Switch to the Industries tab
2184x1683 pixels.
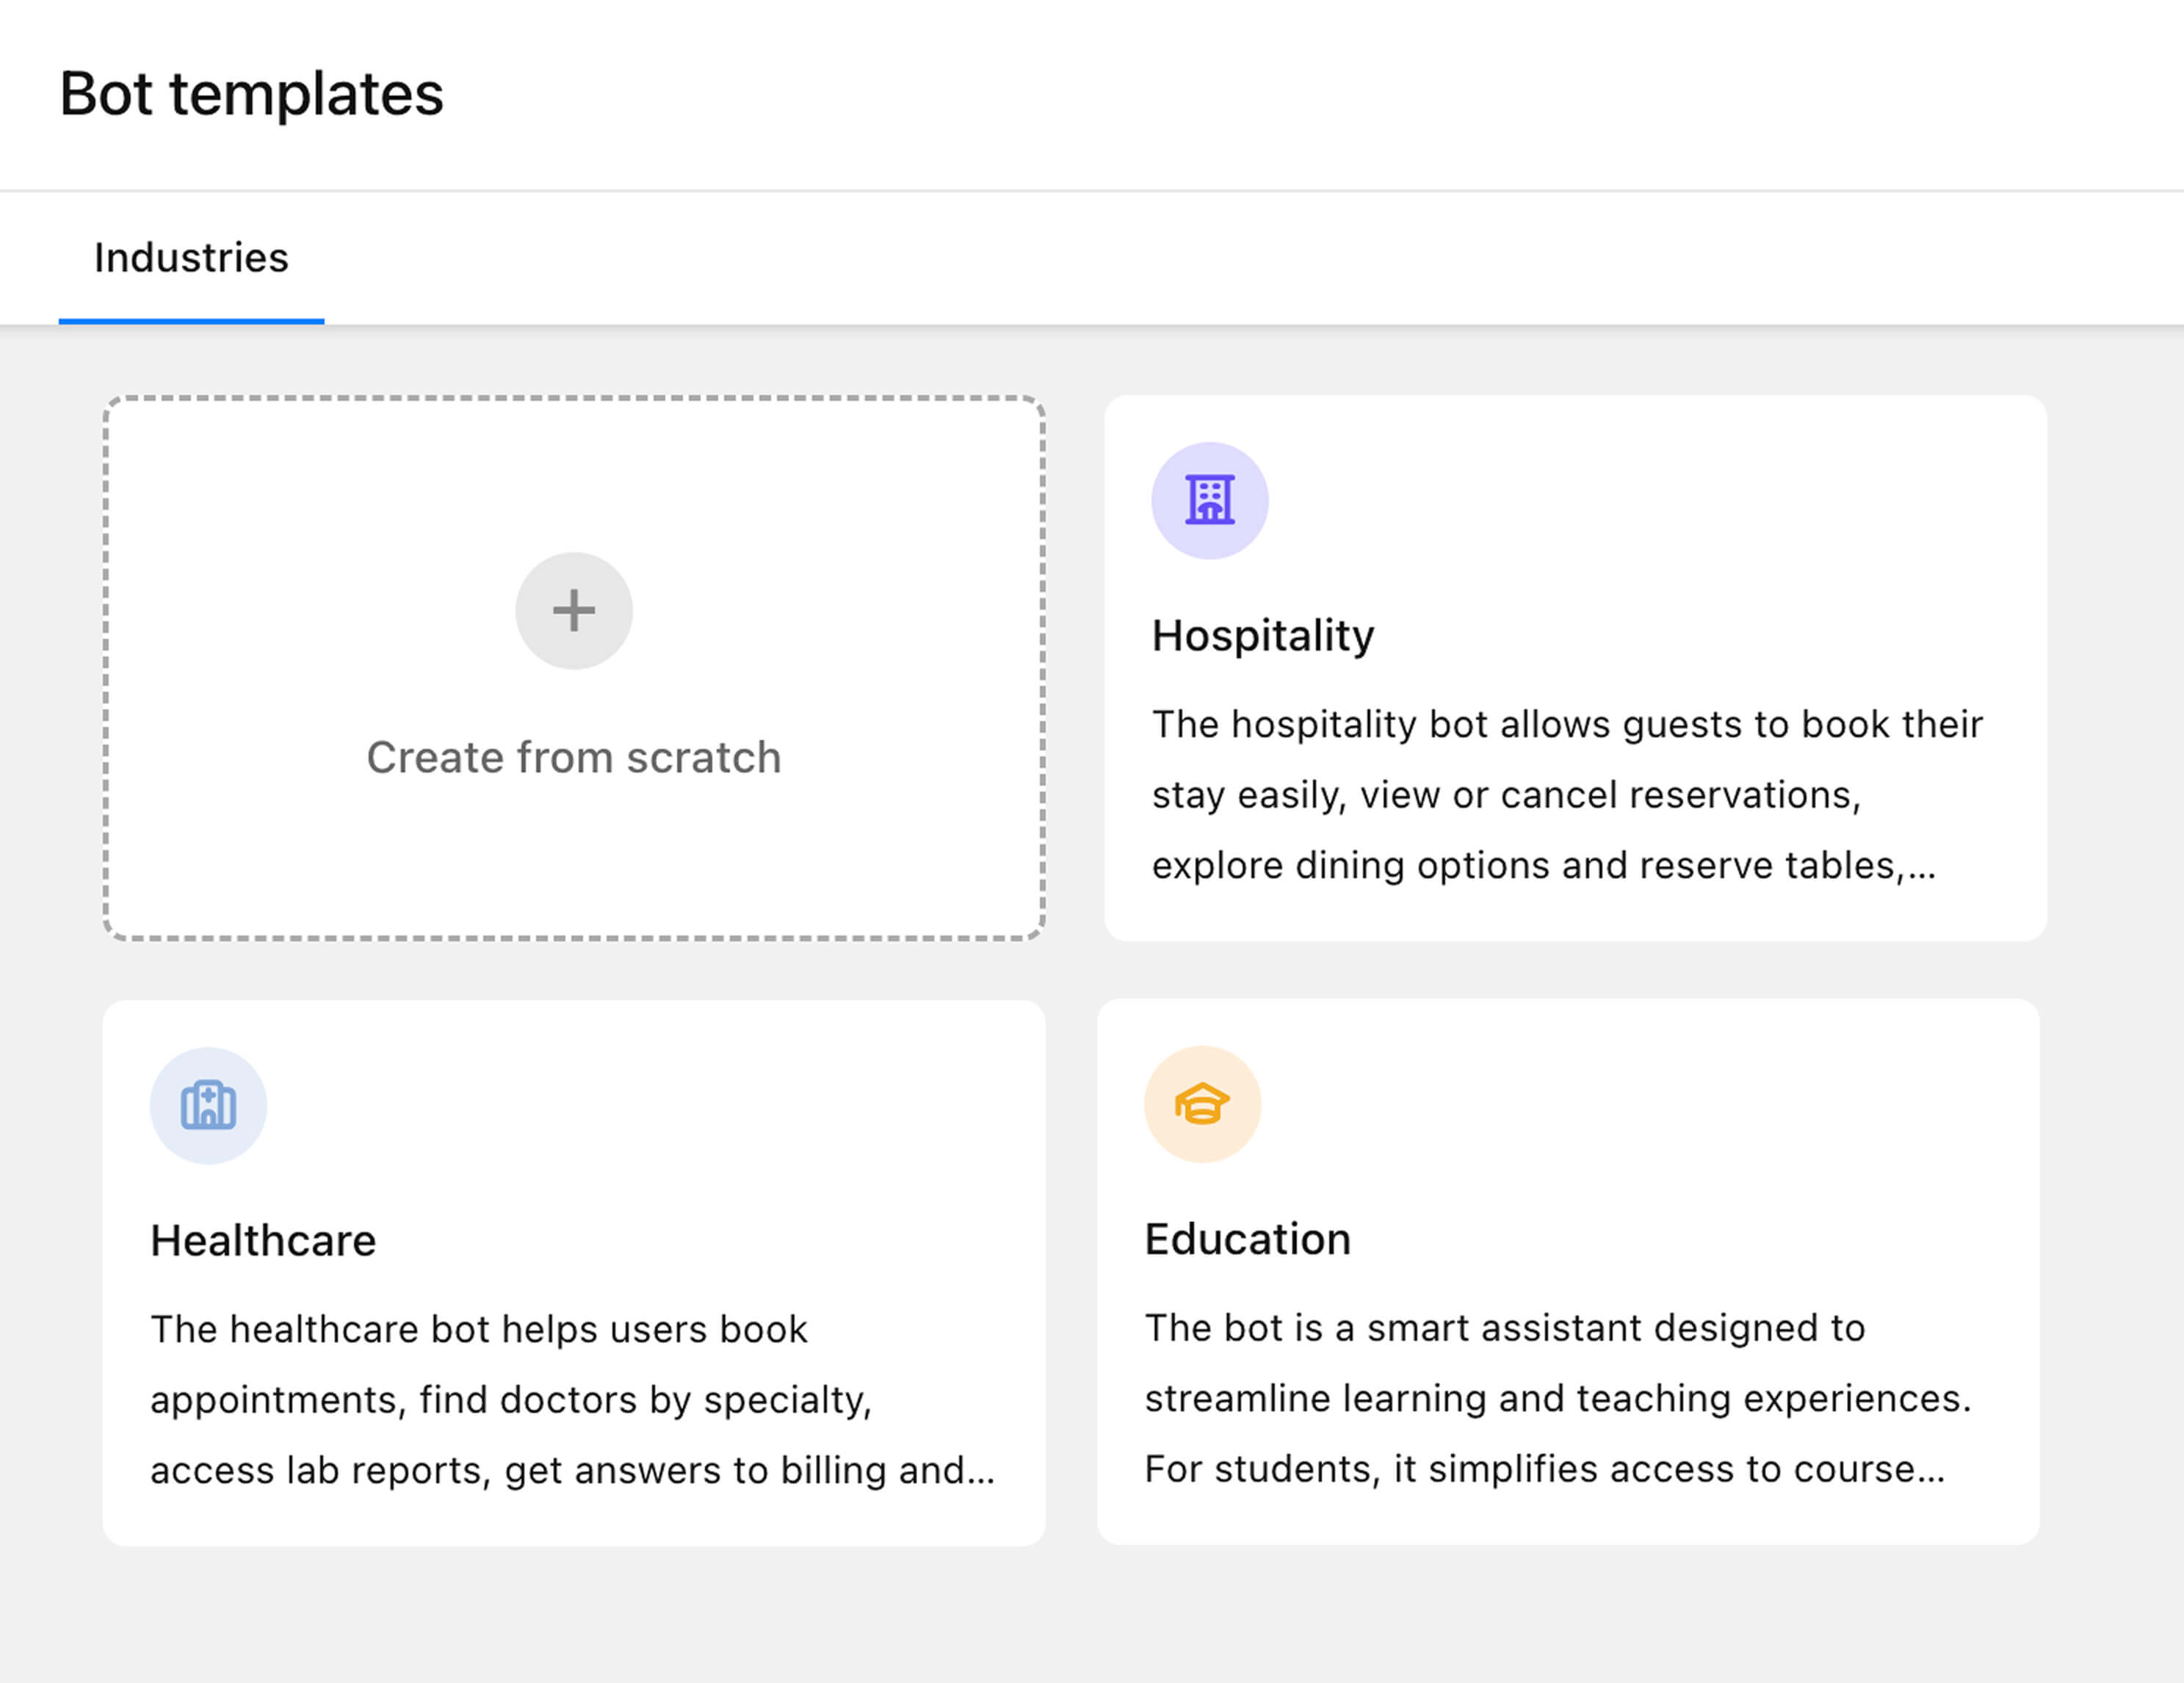click(x=191, y=258)
